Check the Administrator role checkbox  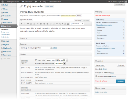123,27
